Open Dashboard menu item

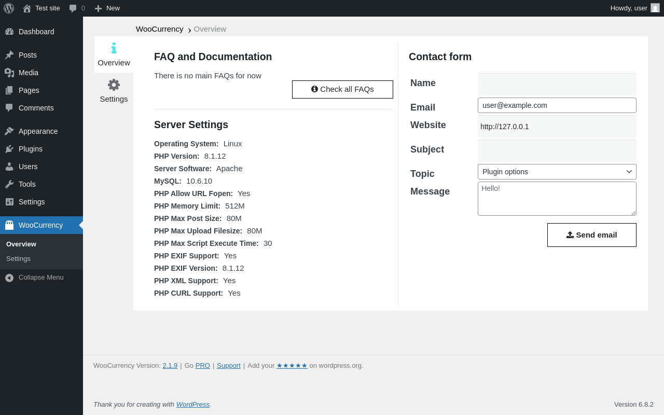(x=41, y=32)
